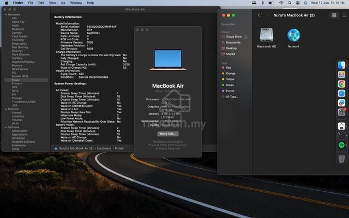Open the Network globe icon in Finder
Screen dimensions: 349x218
click(293, 35)
